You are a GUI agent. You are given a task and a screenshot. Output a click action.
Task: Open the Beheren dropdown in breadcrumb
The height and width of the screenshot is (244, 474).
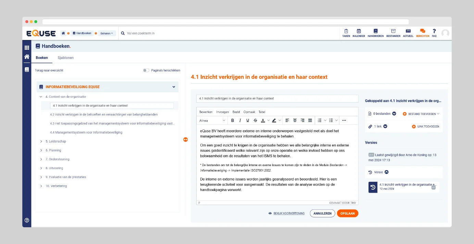(x=107, y=33)
